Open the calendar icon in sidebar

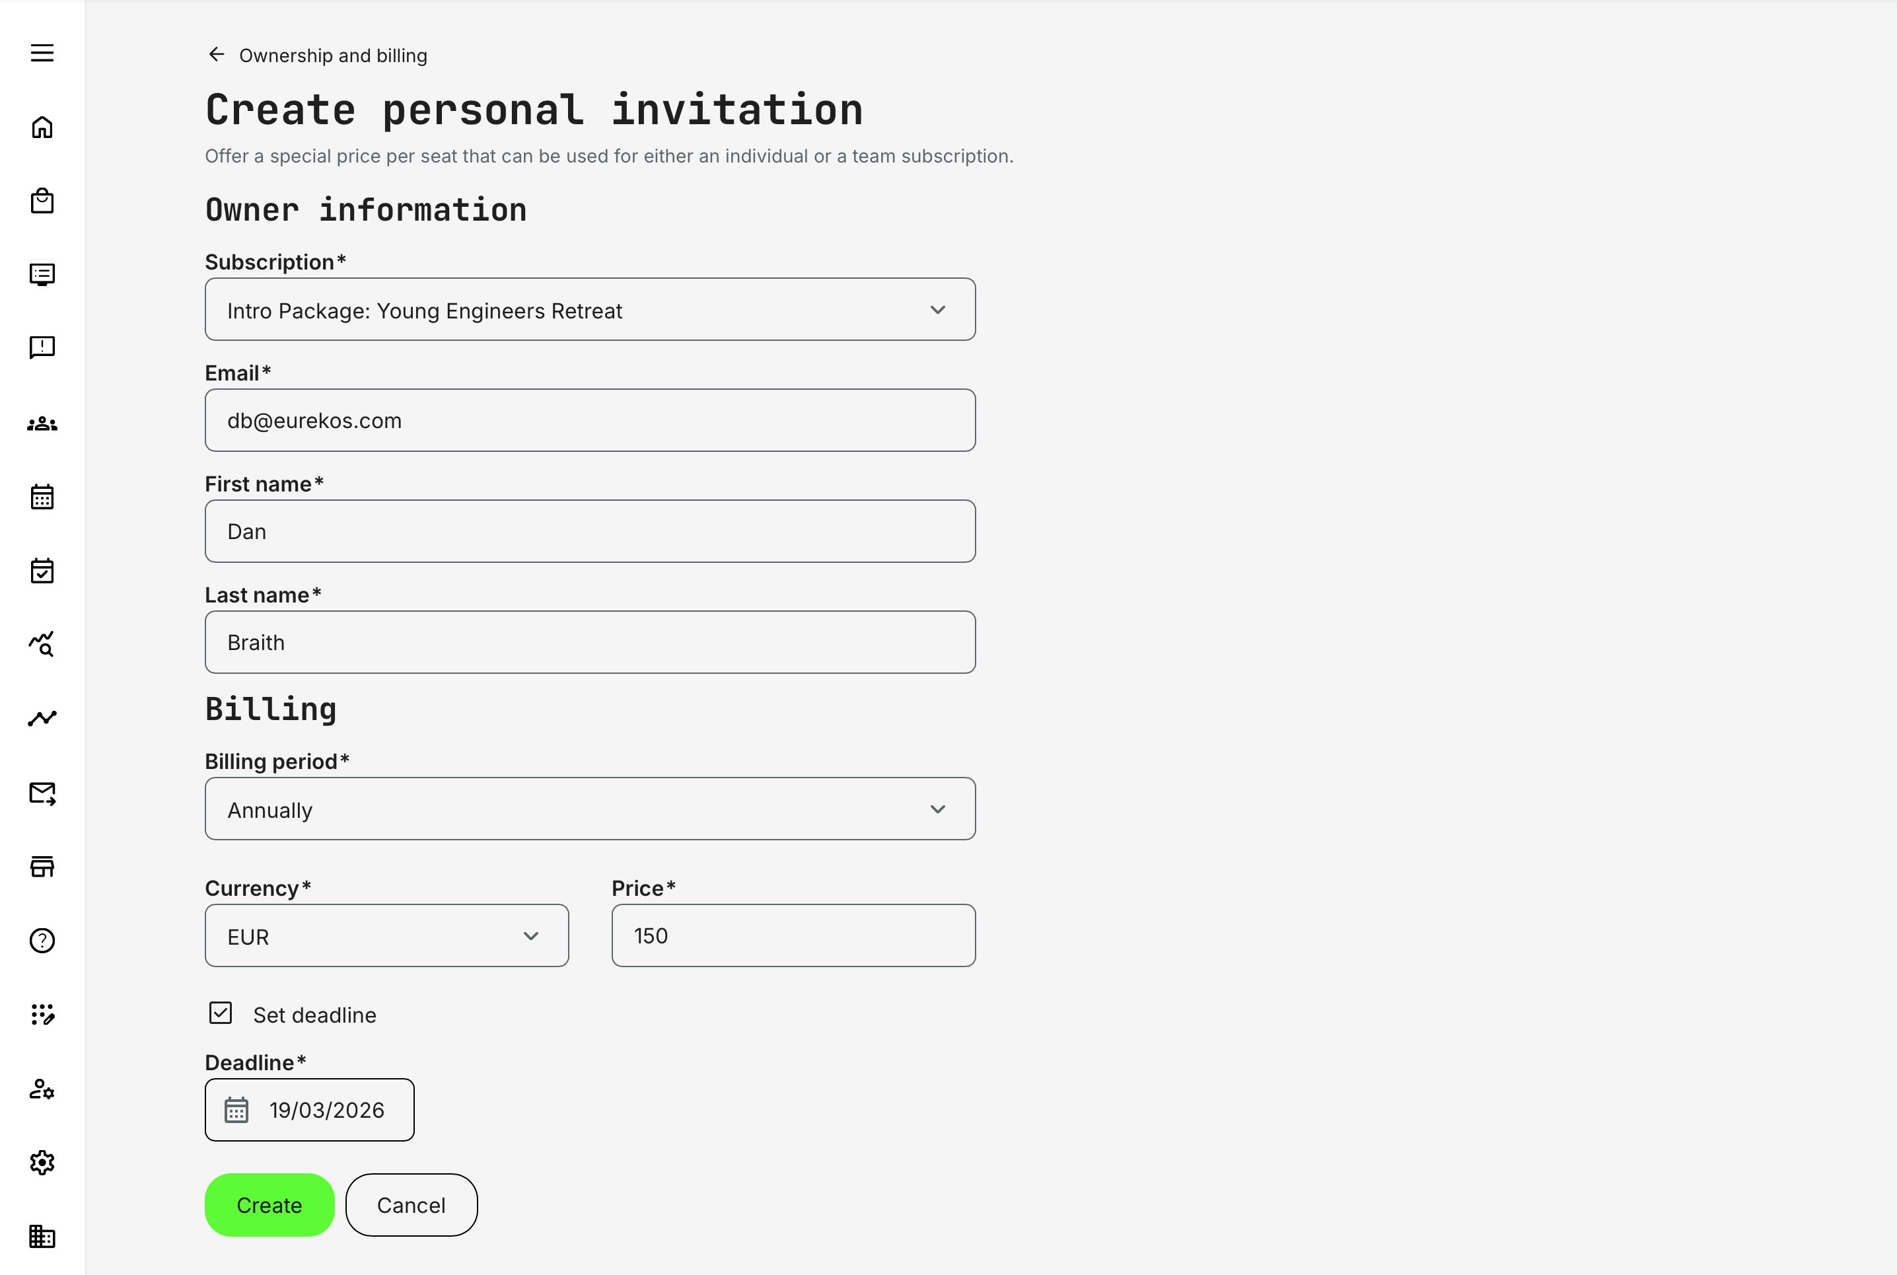point(42,497)
